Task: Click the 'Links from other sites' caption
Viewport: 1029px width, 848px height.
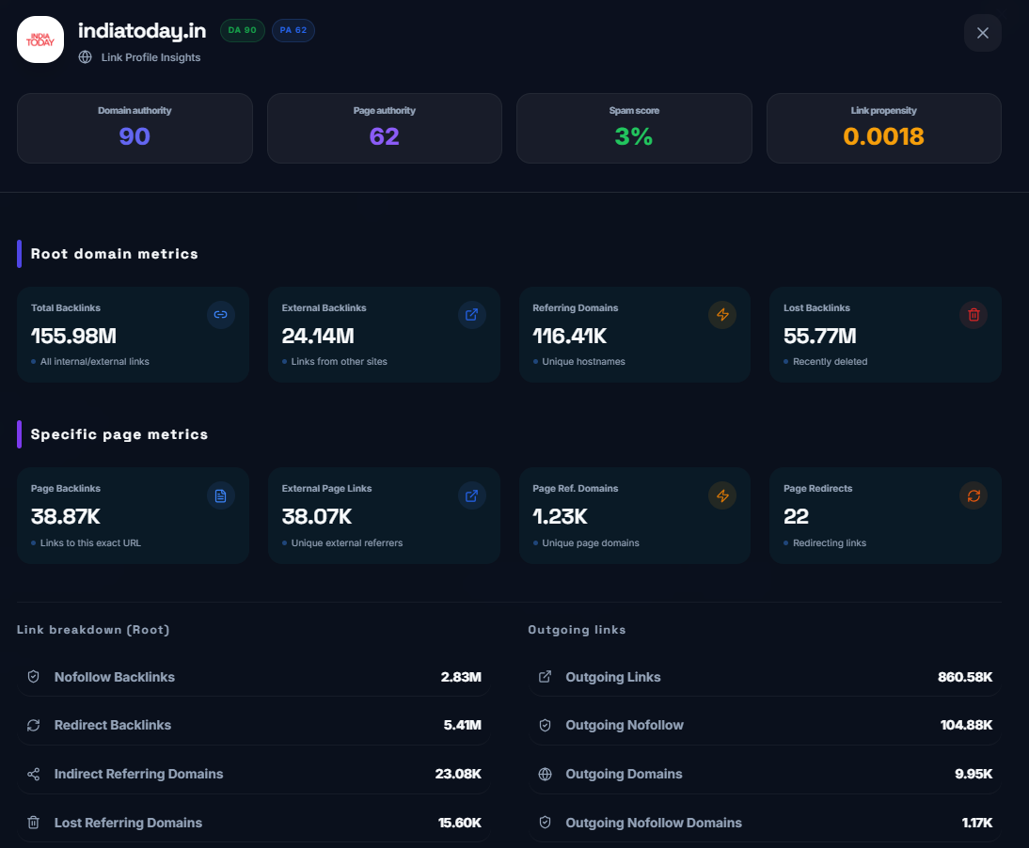Action: click(339, 361)
